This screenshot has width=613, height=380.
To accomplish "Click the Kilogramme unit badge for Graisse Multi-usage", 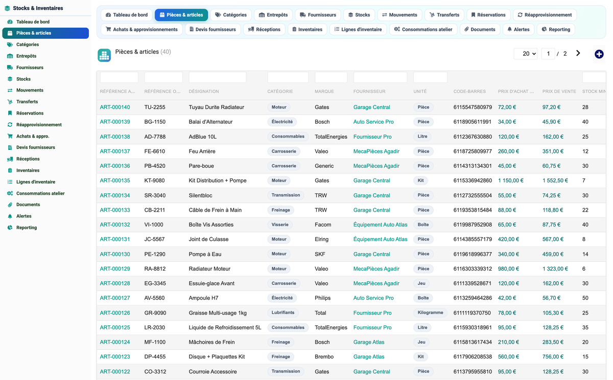I will [x=431, y=312].
